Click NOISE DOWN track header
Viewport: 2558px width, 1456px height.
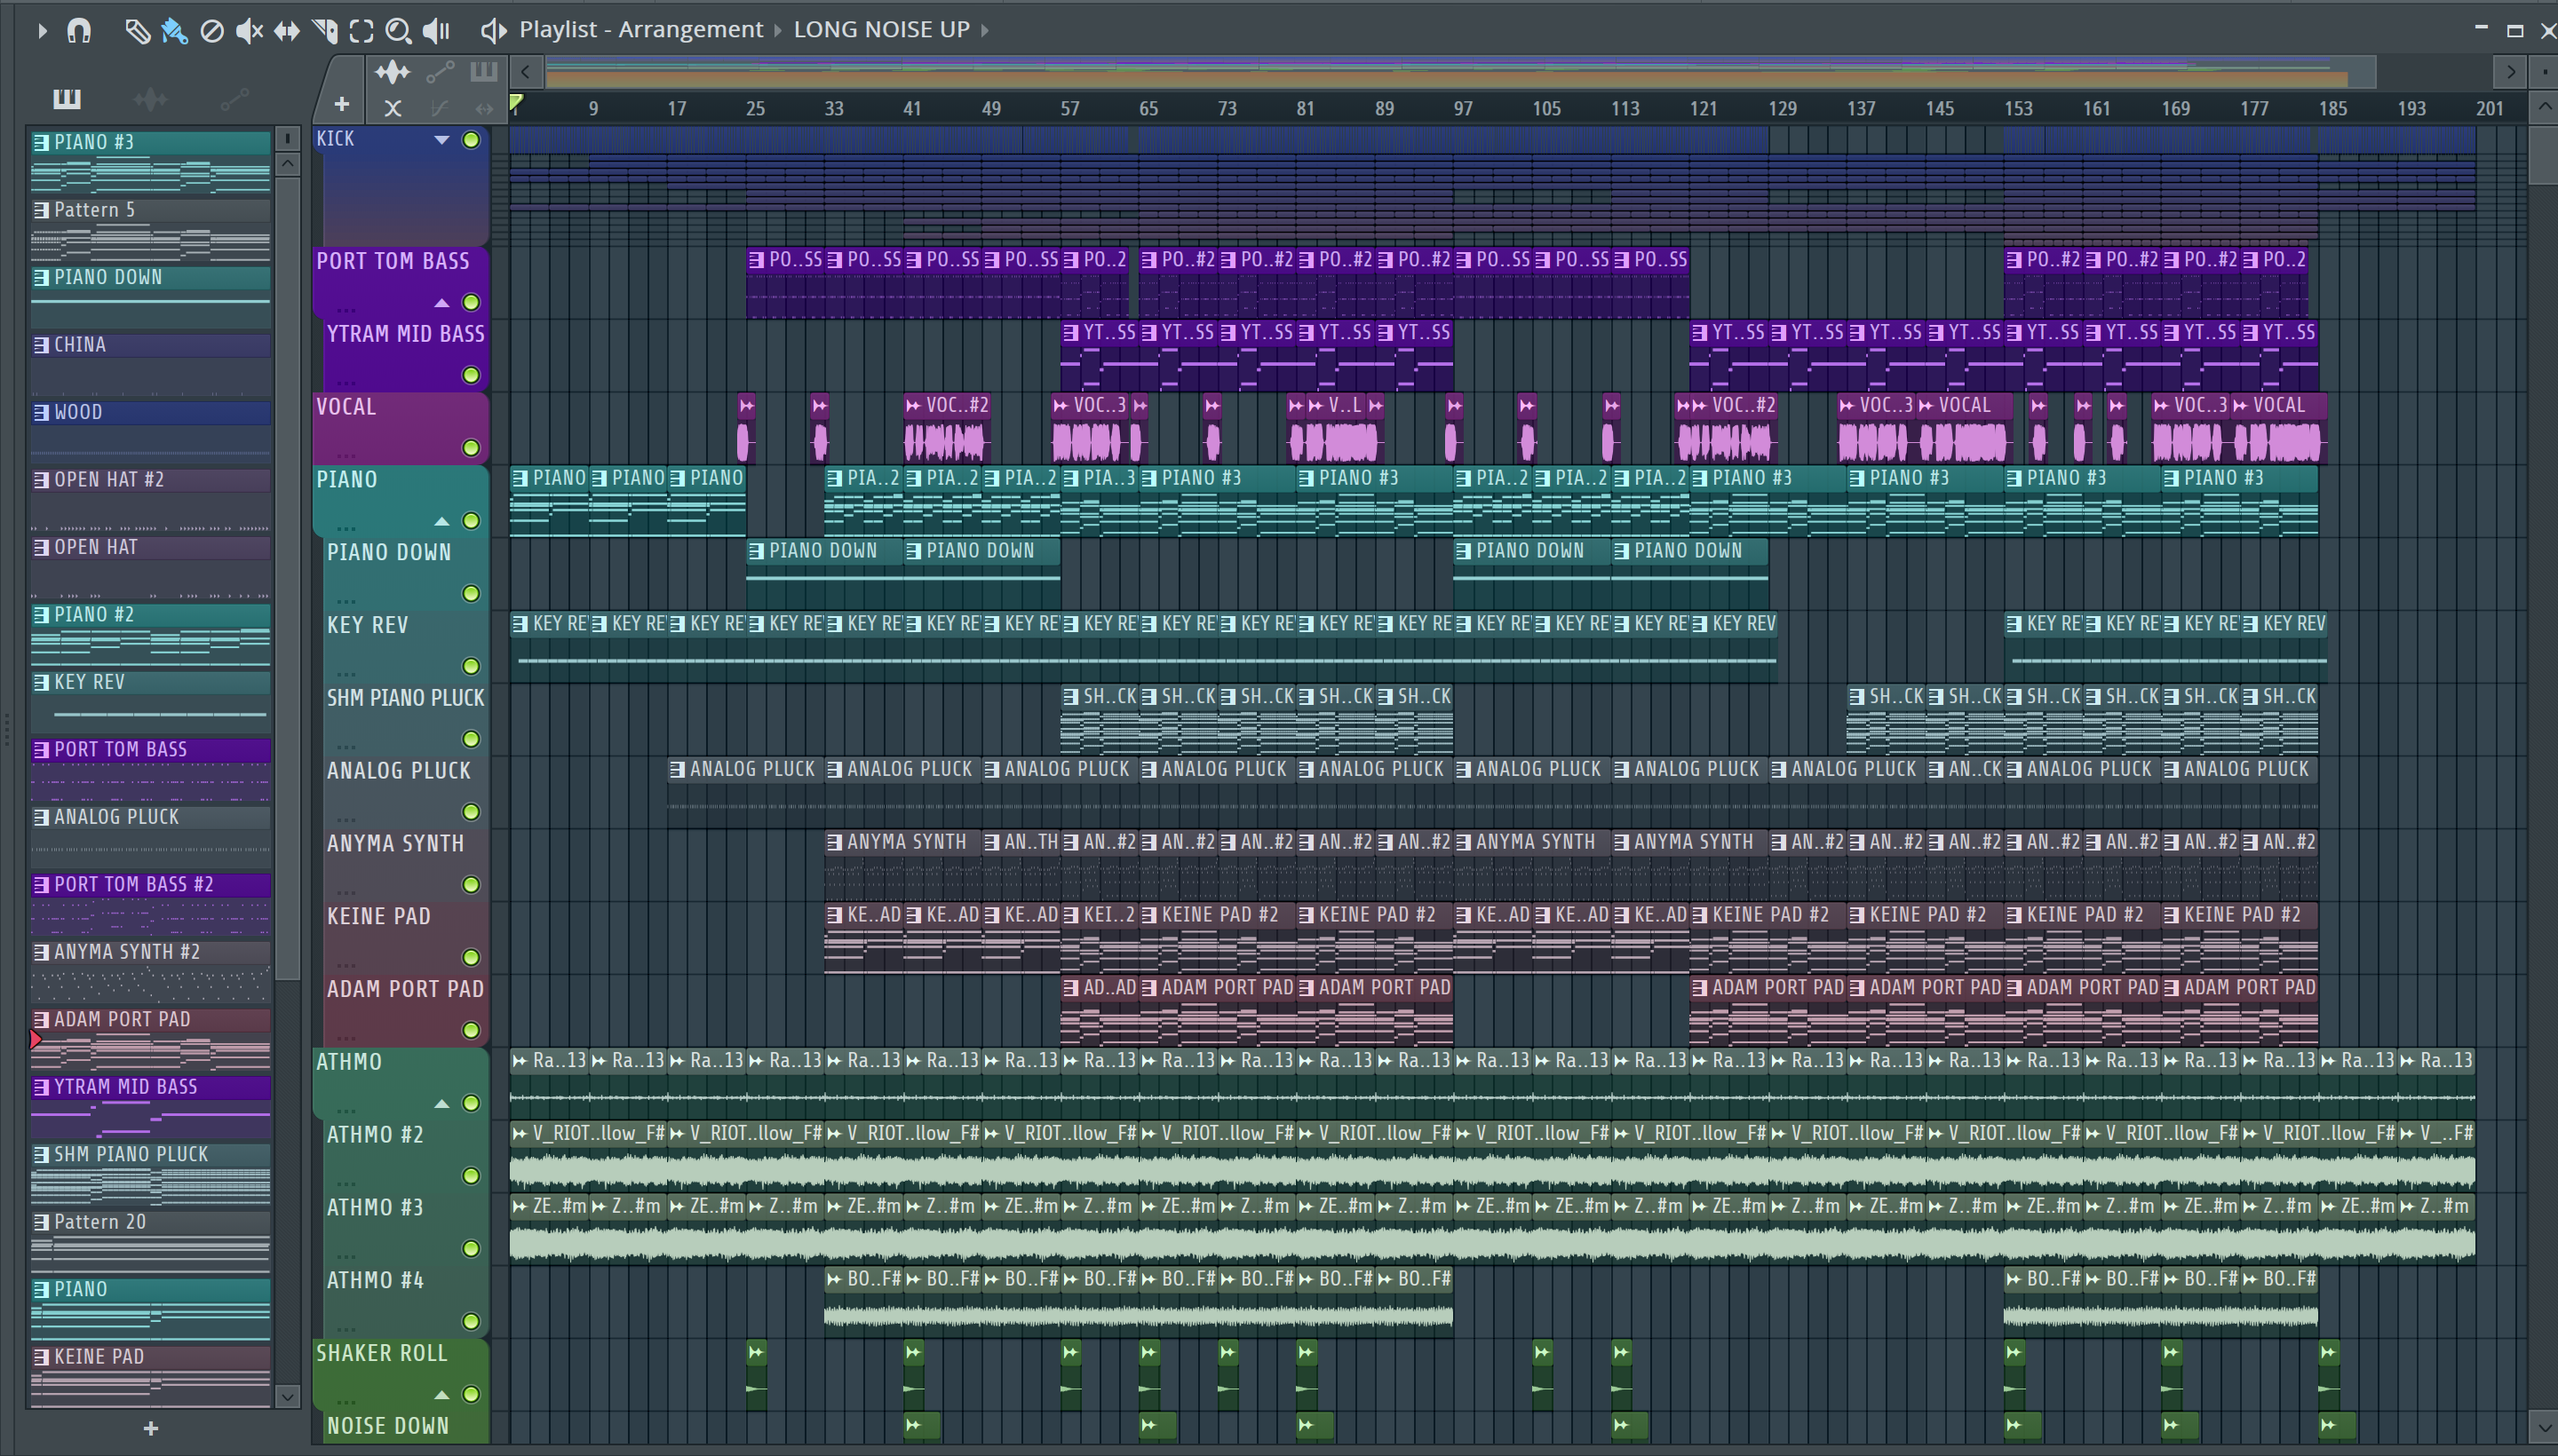click(x=388, y=1426)
